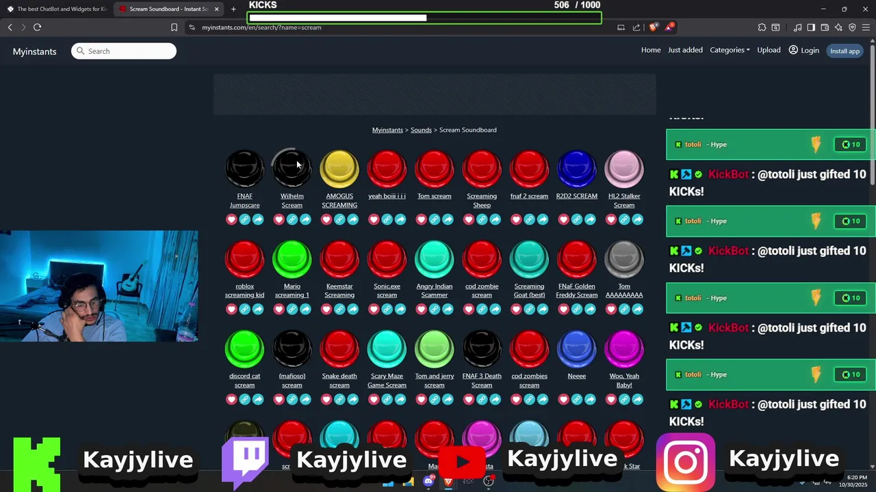This screenshot has height=492, width=876.
Task: Open the FNAF 3 Death Scream title link
Action: 482,381
